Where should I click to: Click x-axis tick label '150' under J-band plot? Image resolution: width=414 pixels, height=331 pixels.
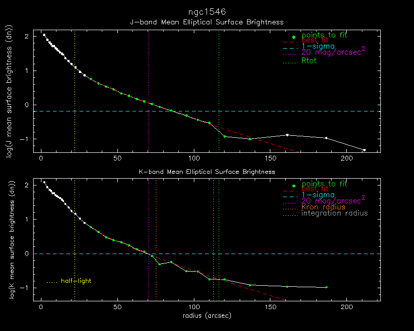pyautogui.click(x=270, y=158)
